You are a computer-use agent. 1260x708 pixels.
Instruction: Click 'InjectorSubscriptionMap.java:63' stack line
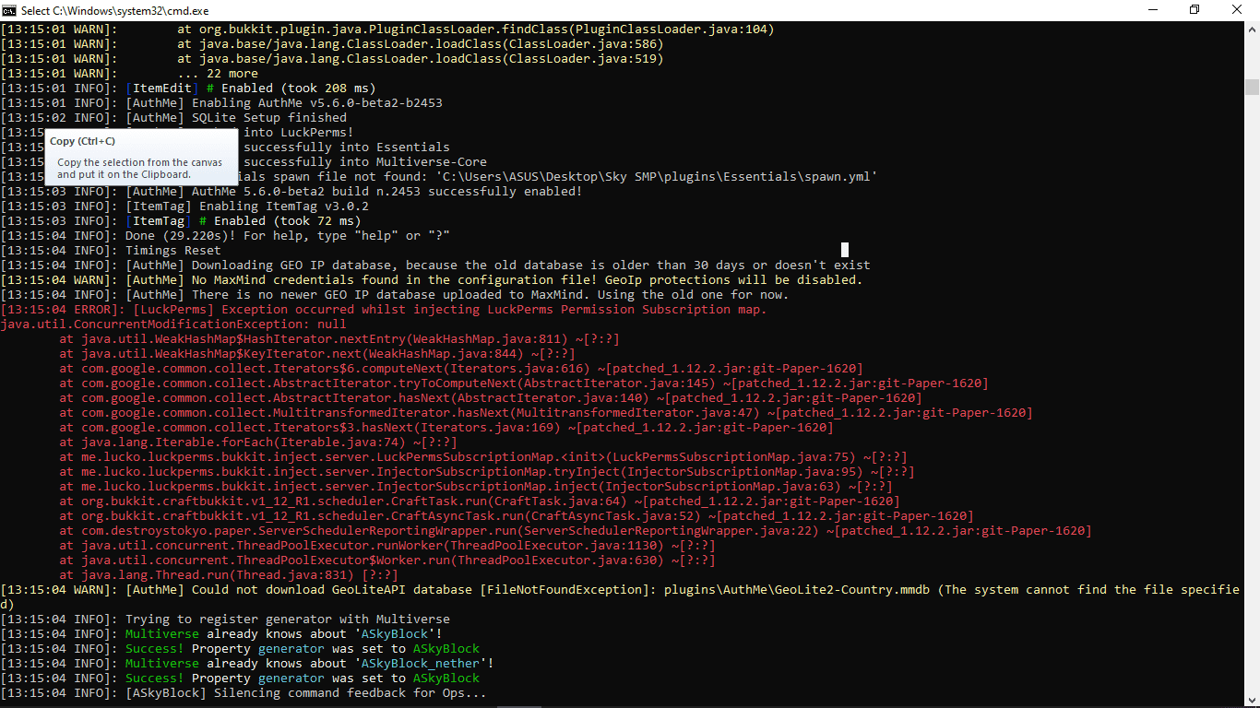tap(476, 487)
